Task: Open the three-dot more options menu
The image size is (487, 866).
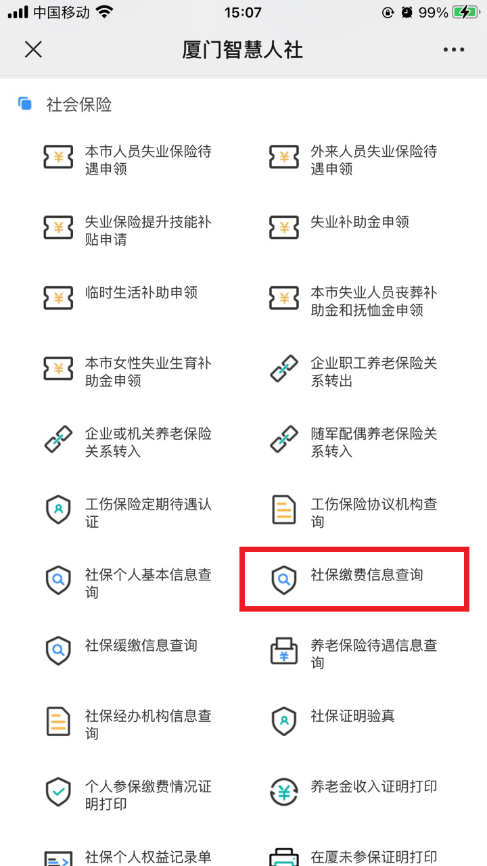Action: click(454, 49)
